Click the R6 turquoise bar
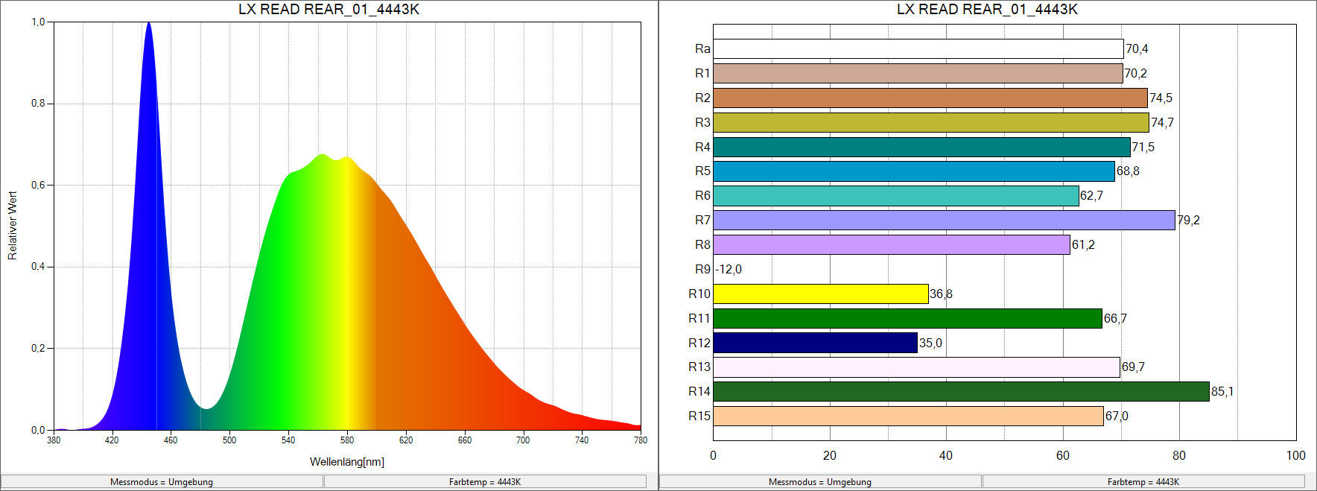Screen dimensions: 1317x491 click(896, 195)
